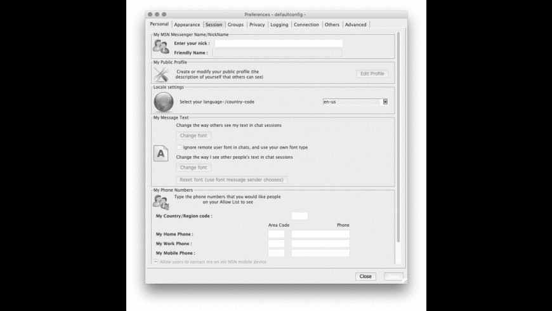Image resolution: width=552 pixels, height=311 pixels.
Task: Click the window minimize traffic light button
Action: [157, 15]
